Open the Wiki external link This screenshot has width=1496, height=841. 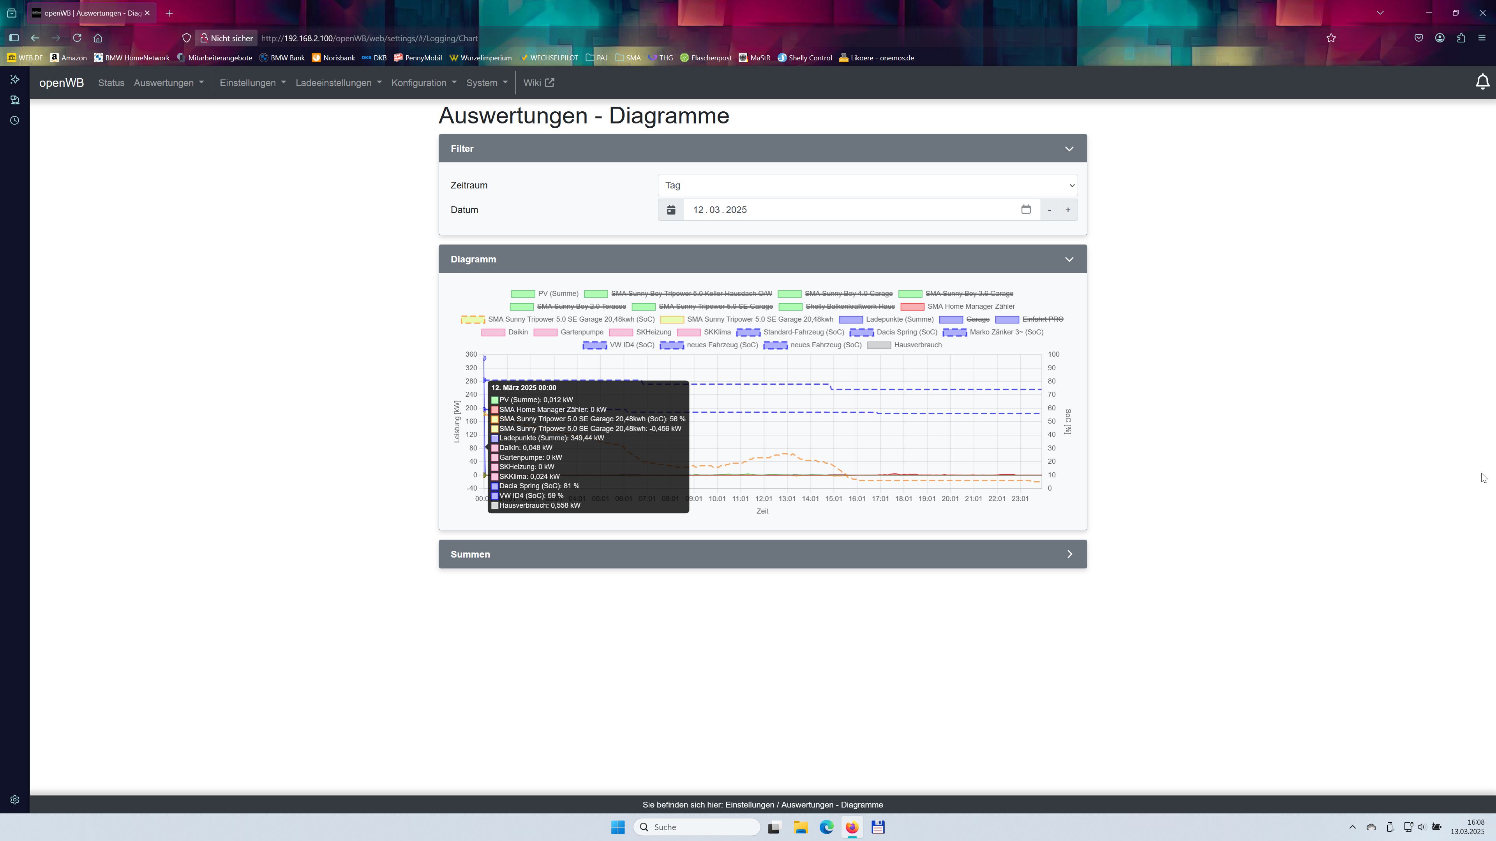tap(538, 83)
